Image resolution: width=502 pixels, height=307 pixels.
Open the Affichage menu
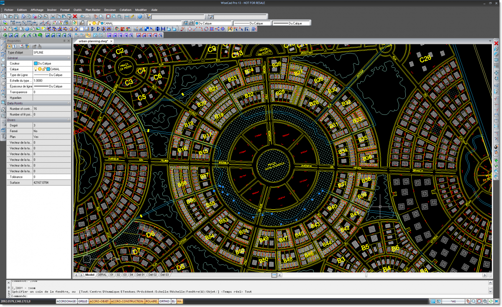click(37, 9)
